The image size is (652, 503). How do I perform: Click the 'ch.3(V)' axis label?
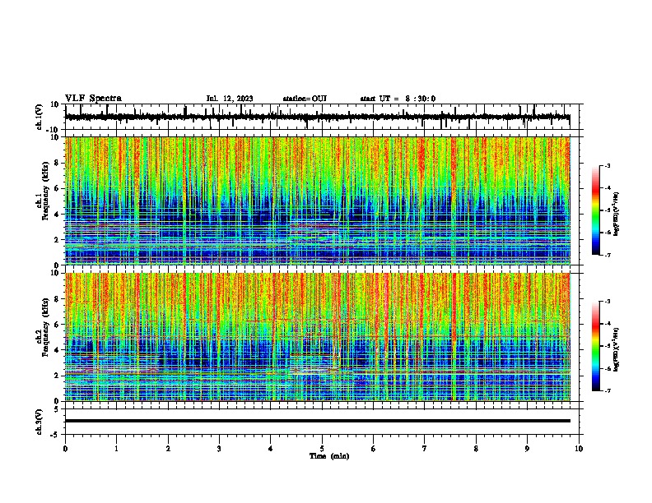[39, 422]
